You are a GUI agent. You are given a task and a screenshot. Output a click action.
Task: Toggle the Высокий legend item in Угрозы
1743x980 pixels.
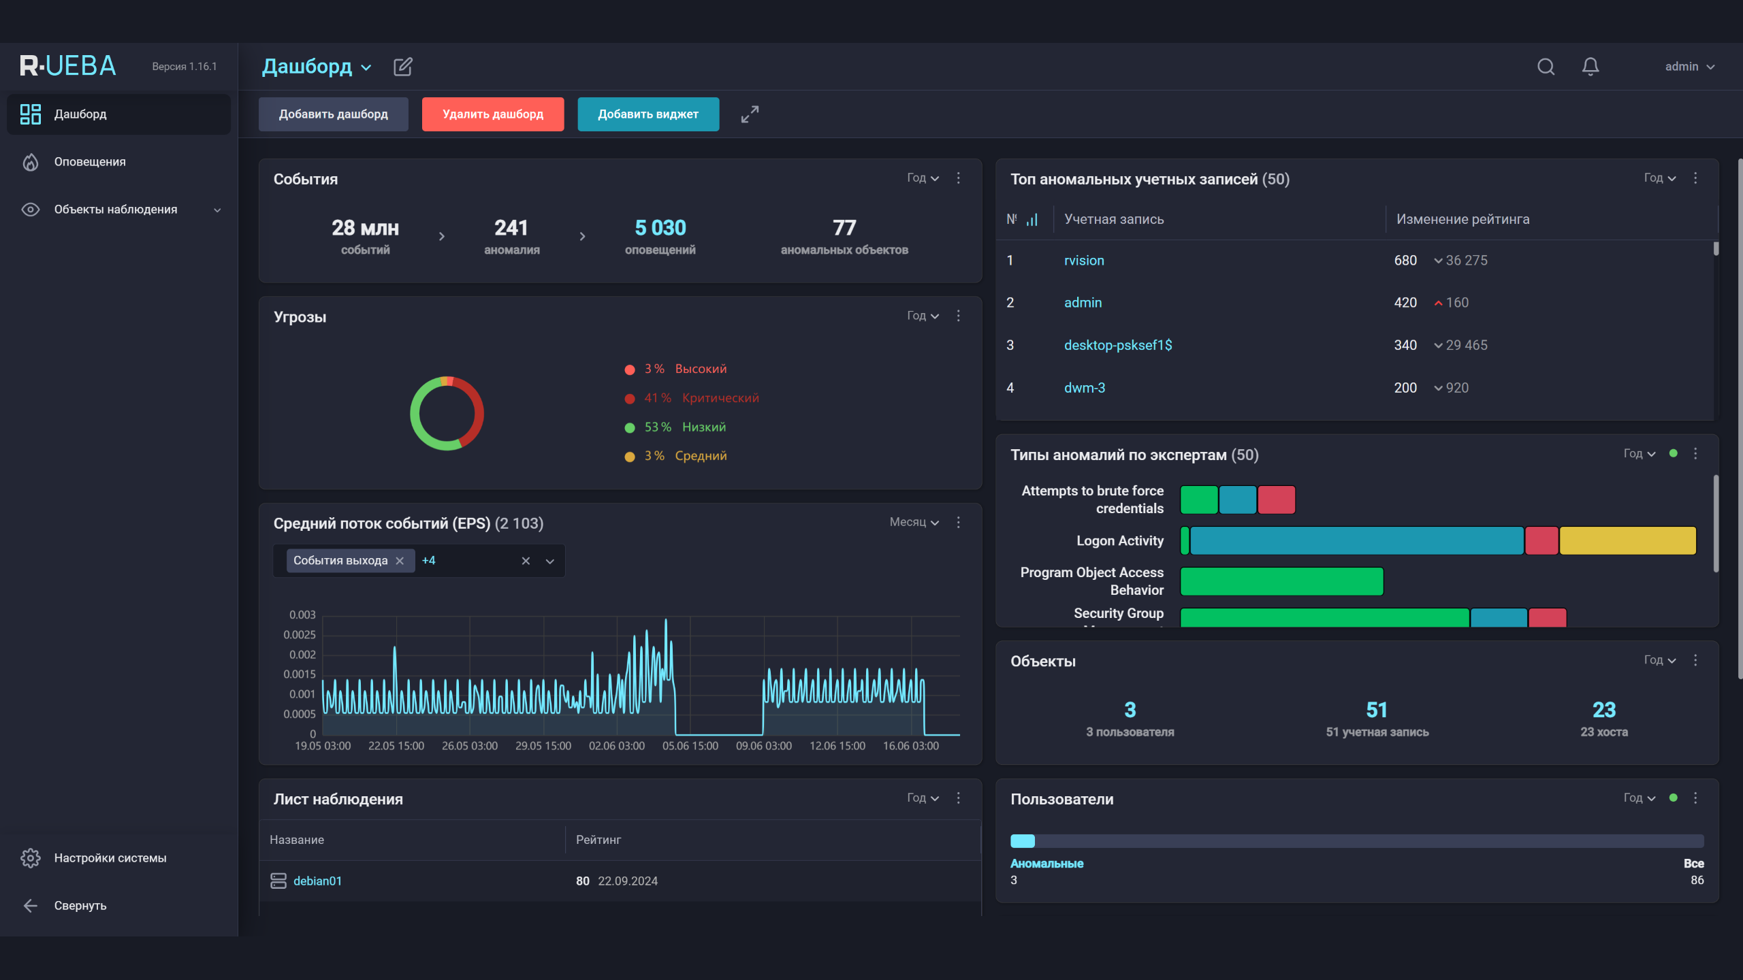[700, 369]
